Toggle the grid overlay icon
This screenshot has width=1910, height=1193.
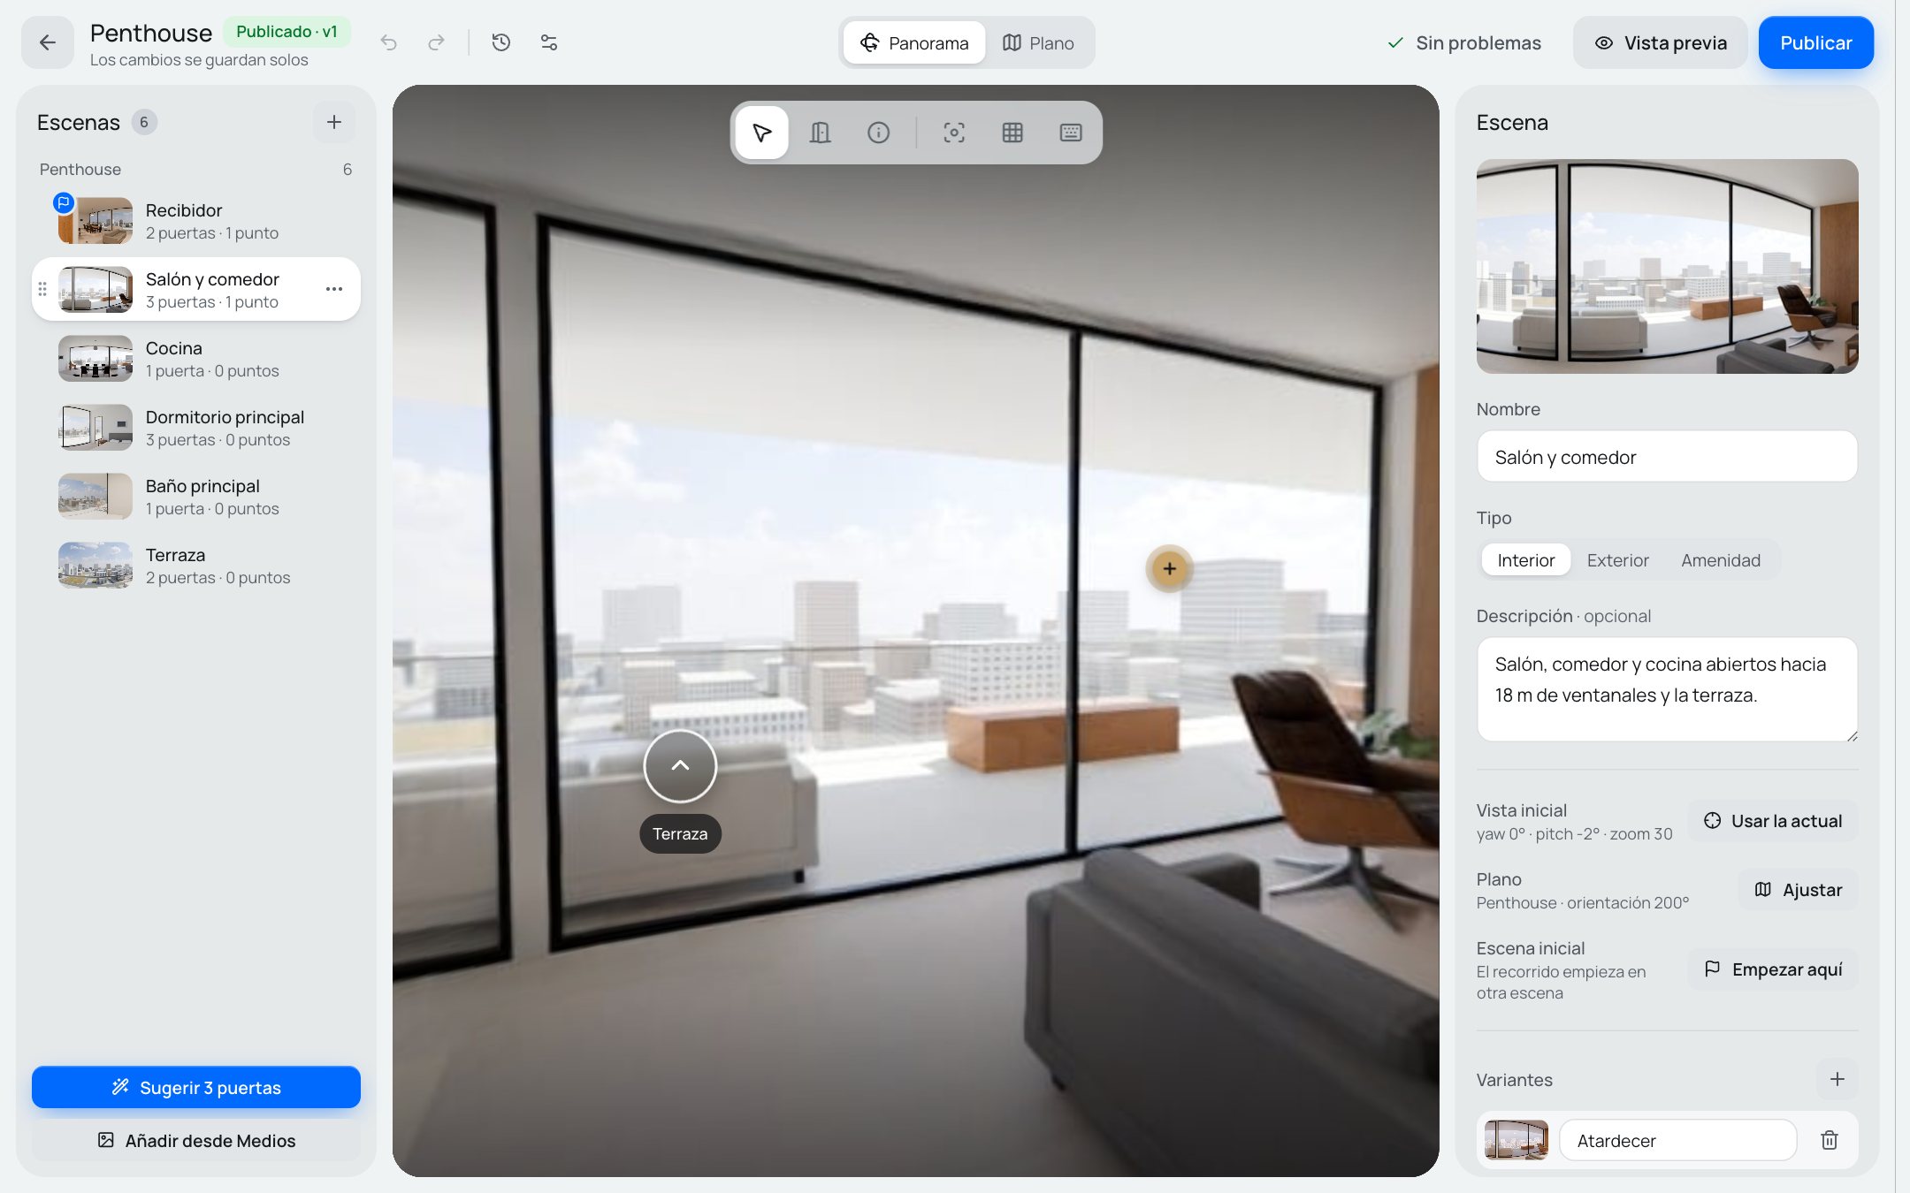[1012, 133]
